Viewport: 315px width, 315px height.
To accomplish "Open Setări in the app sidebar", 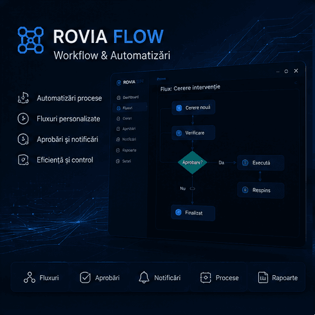I will (124, 161).
